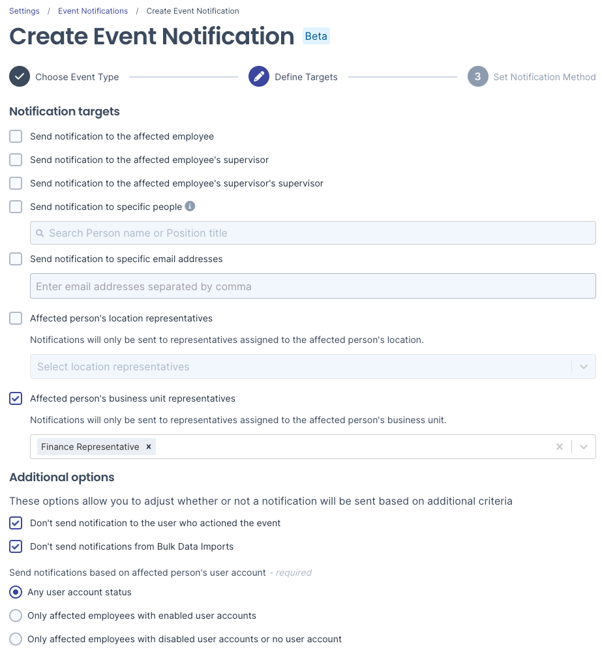Choose Only affected employees with enabled user accounts

pyautogui.click(x=16, y=616)
